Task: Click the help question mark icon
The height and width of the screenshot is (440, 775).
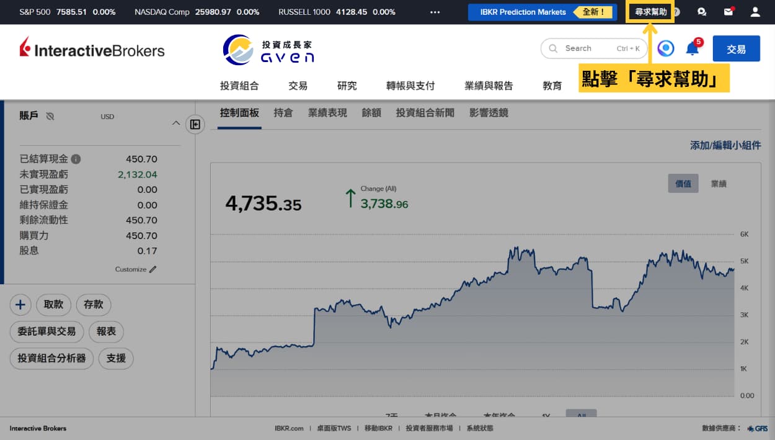Action: 676,12
